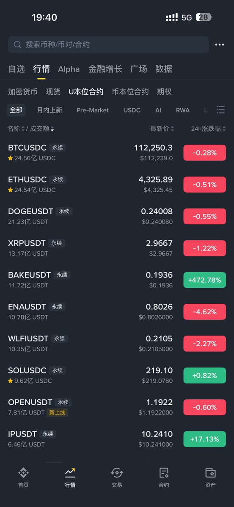Focus the 搜索币种/币对/合约 search field

(108, 44)
